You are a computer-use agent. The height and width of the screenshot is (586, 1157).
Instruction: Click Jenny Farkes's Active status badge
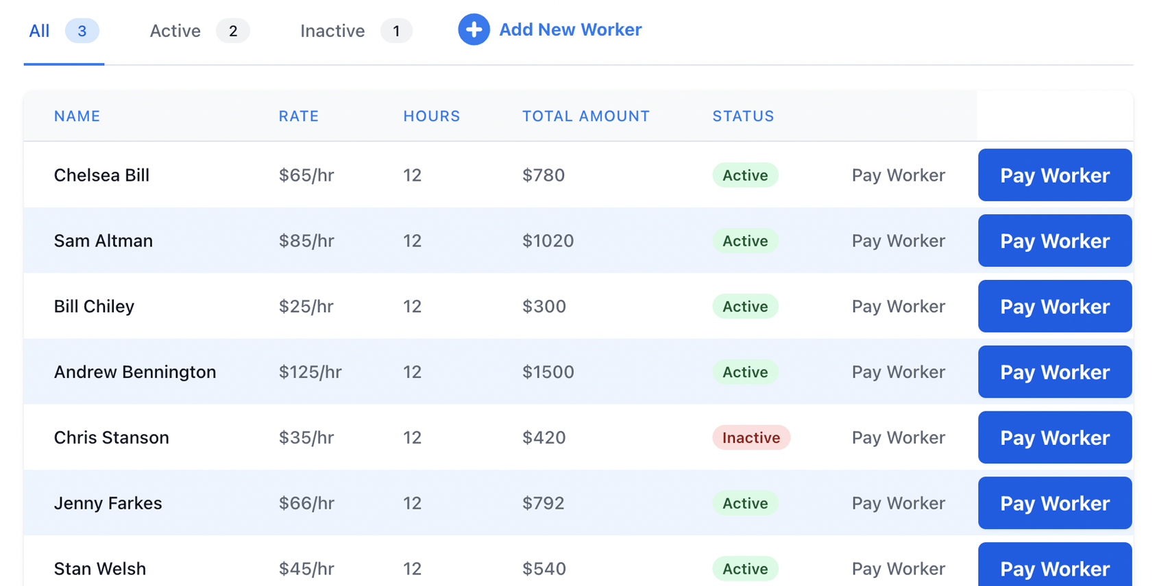tap(745, 503)
